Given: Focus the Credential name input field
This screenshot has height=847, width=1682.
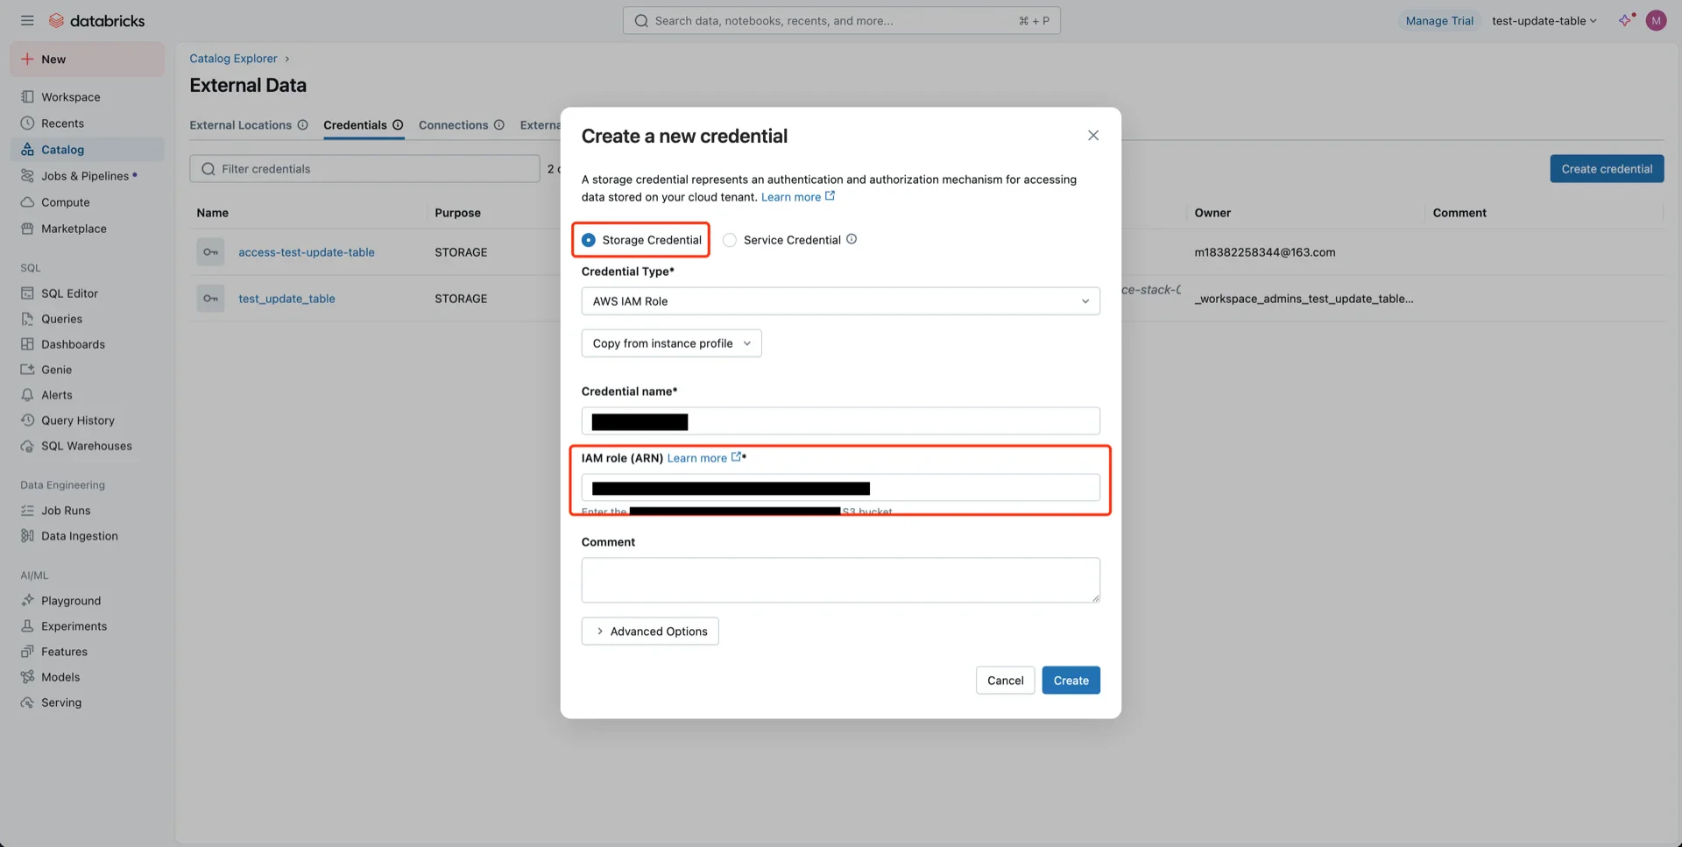Looking at the screenshot, I should (x=840, y=421).
